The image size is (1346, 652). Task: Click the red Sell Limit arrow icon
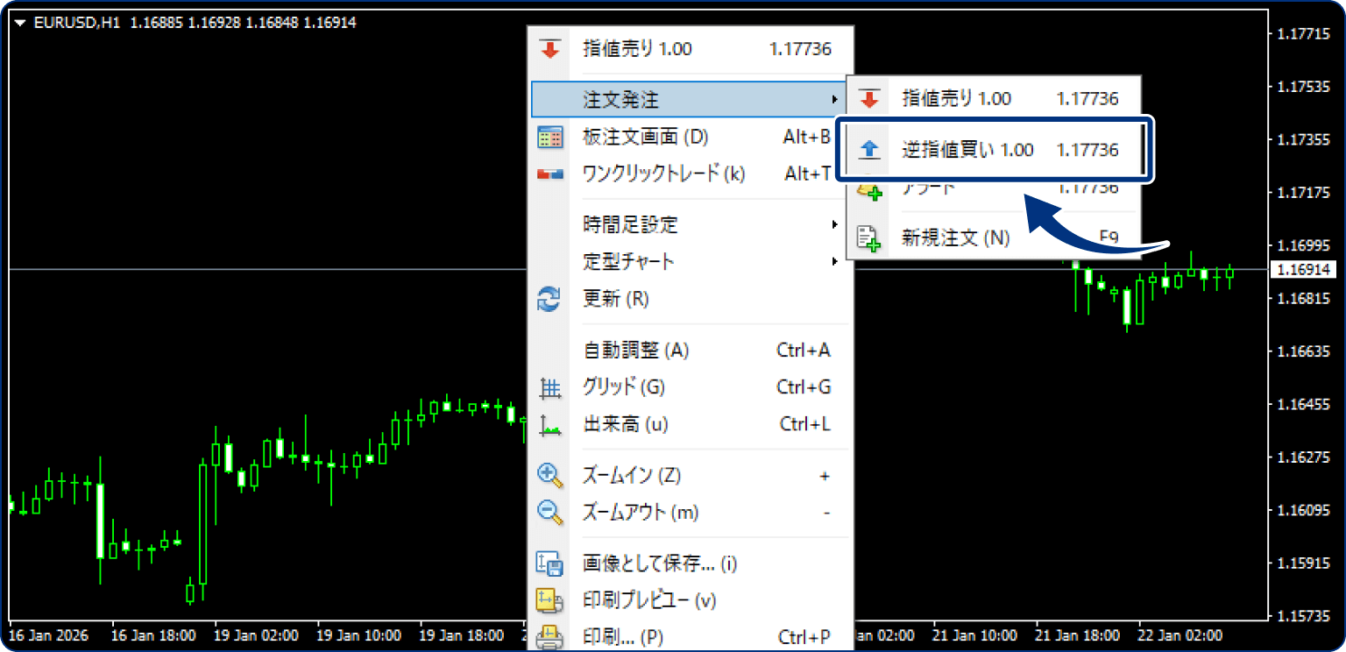(550, 50)
